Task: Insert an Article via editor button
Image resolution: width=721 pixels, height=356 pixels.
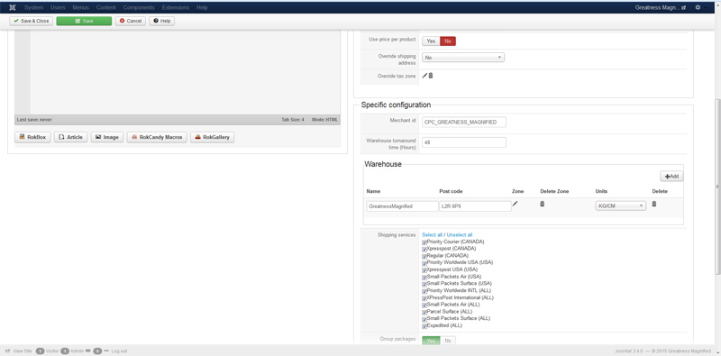Action: tap(71, 137)
